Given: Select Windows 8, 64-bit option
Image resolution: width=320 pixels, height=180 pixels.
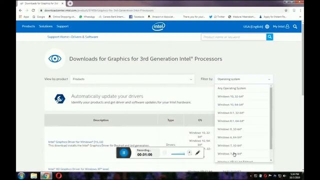Looking at the screenshot, I should [x=242, y=137].
